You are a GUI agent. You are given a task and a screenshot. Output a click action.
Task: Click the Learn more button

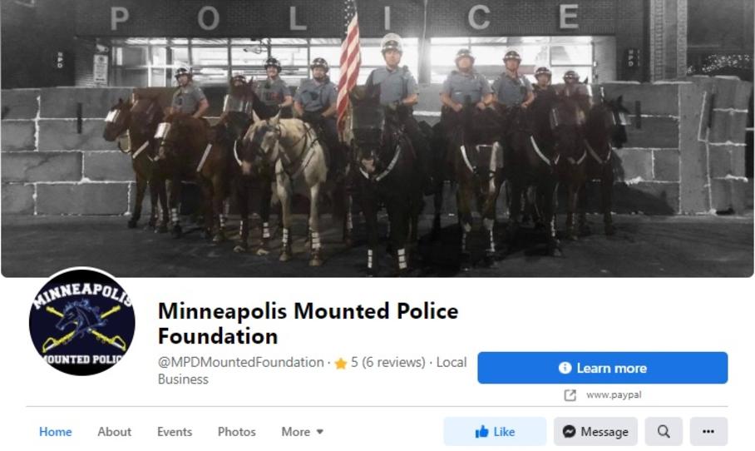(x=602, y=368)
